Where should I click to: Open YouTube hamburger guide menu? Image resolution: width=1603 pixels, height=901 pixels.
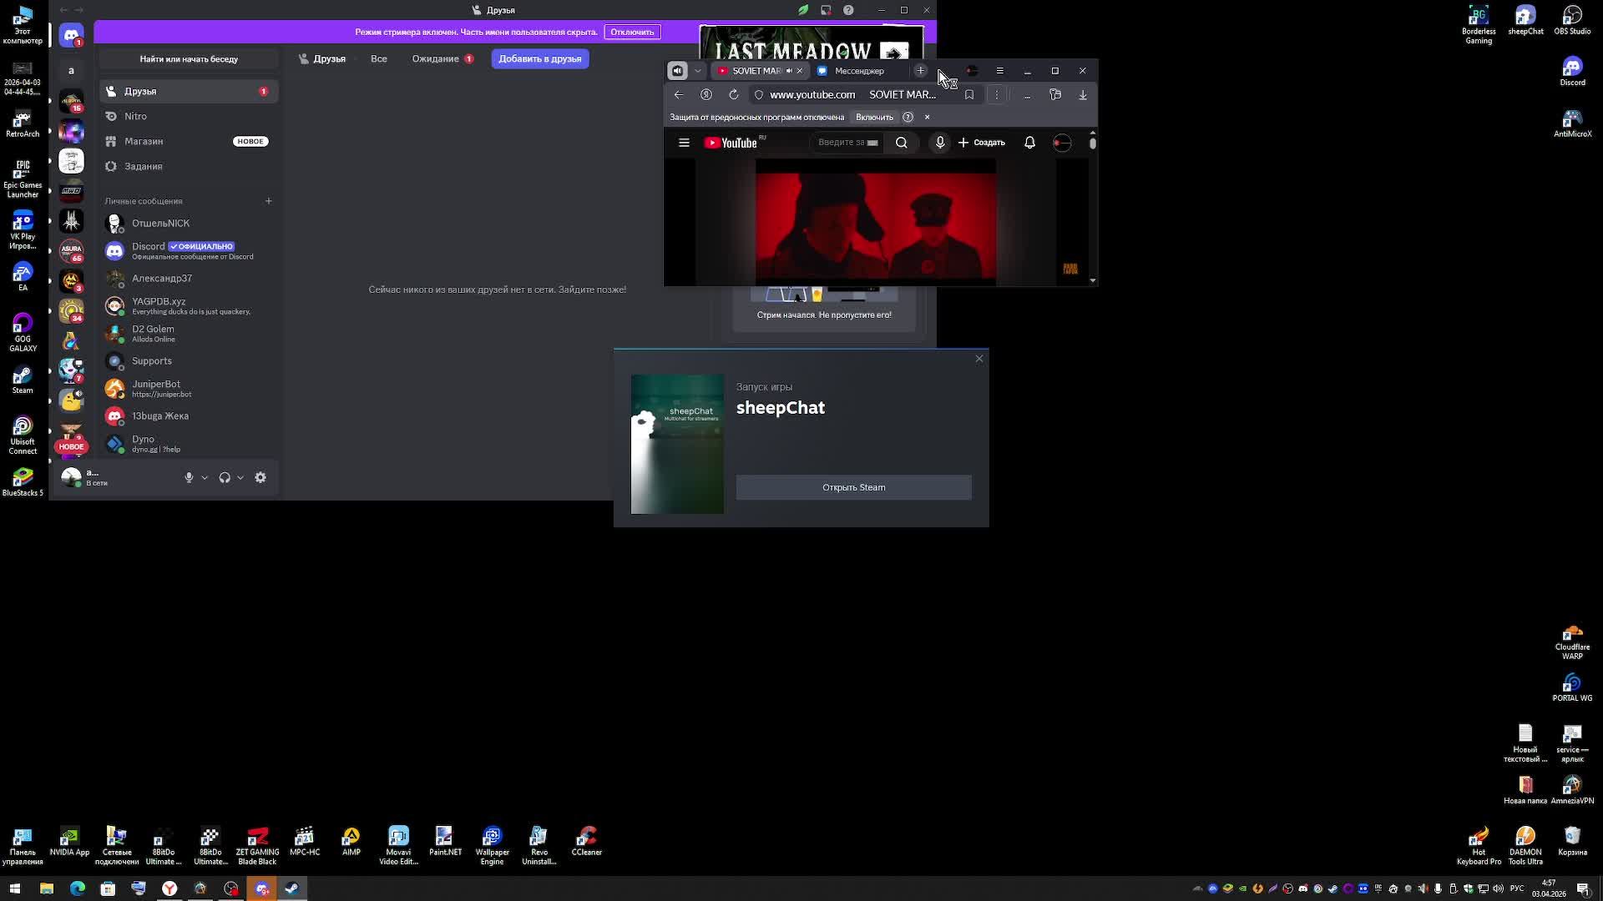click(684, 143)
